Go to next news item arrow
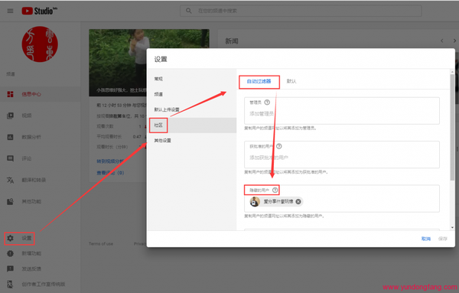Screen dimensions: 459x293 pyautogui.click(x=454, y=41)
